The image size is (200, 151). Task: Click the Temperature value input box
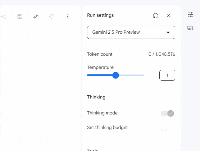tap(167, 75)
